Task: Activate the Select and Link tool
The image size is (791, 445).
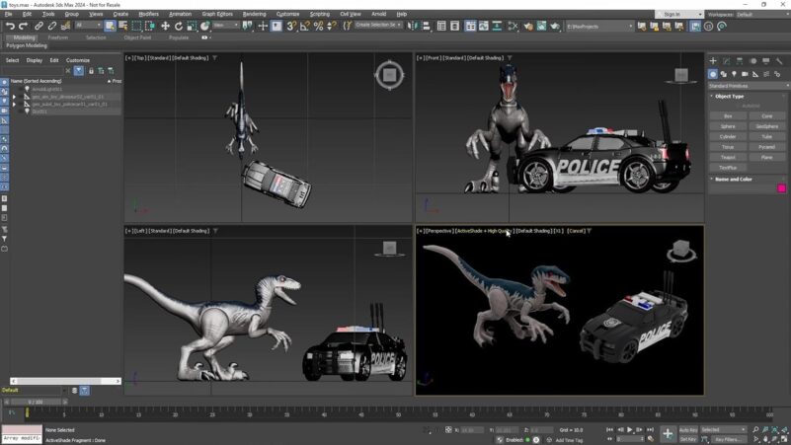Action: [x=39, y=26]
